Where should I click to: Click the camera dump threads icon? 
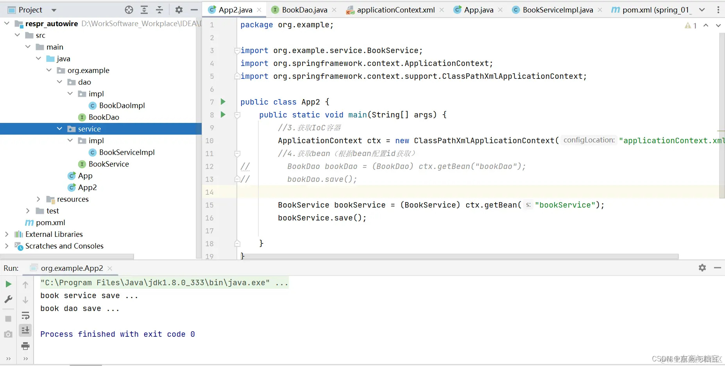coord(8,334)
